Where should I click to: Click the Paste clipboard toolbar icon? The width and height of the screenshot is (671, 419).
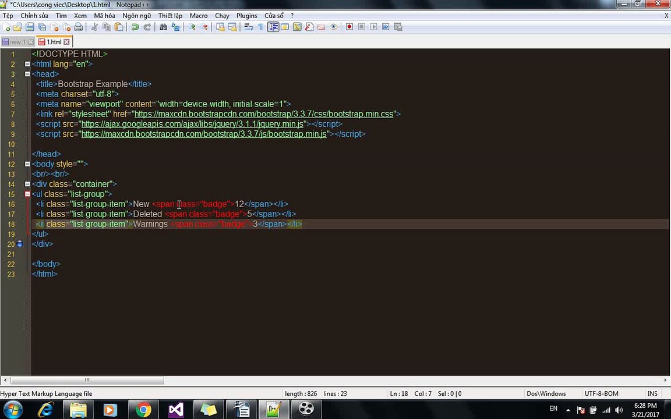(119, 27)
